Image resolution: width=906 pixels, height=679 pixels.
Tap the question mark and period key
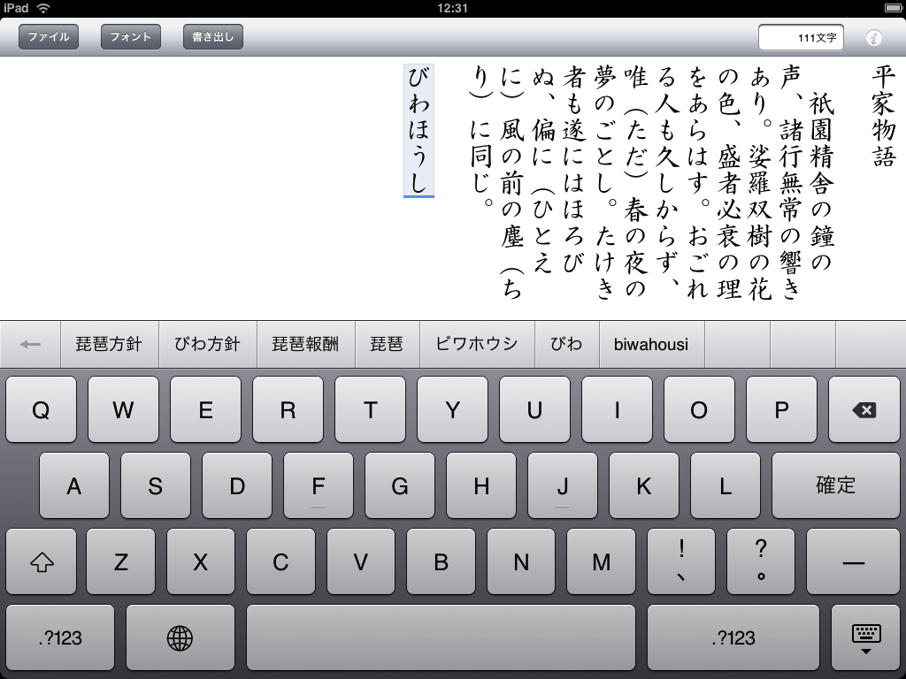761,561
